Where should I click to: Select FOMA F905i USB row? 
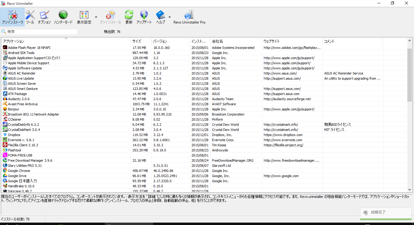pos(204,155)
